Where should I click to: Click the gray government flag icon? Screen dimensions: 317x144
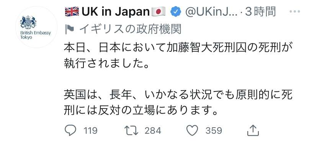[x=70, y=30]
